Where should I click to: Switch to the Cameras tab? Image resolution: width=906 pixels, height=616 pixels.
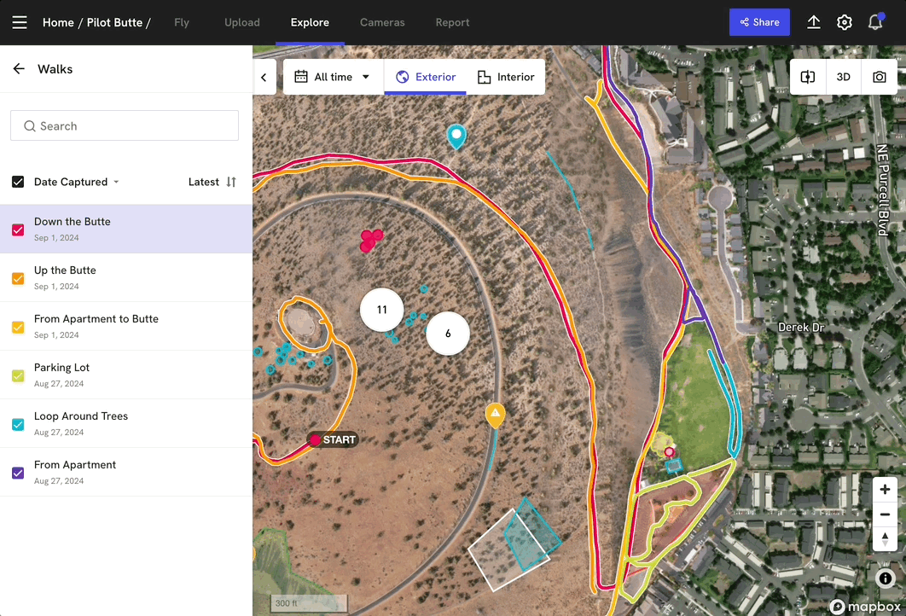point(382,22)
